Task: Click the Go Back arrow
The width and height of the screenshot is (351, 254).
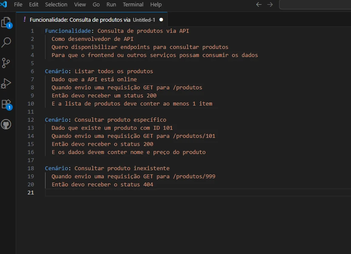Action: [259, 5]
